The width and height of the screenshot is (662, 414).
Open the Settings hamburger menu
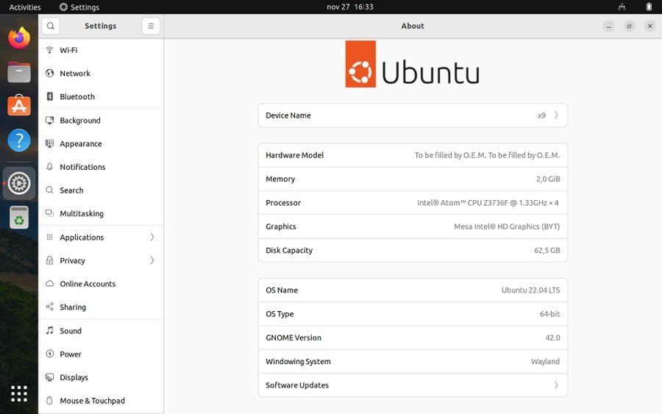click(151, 26)
